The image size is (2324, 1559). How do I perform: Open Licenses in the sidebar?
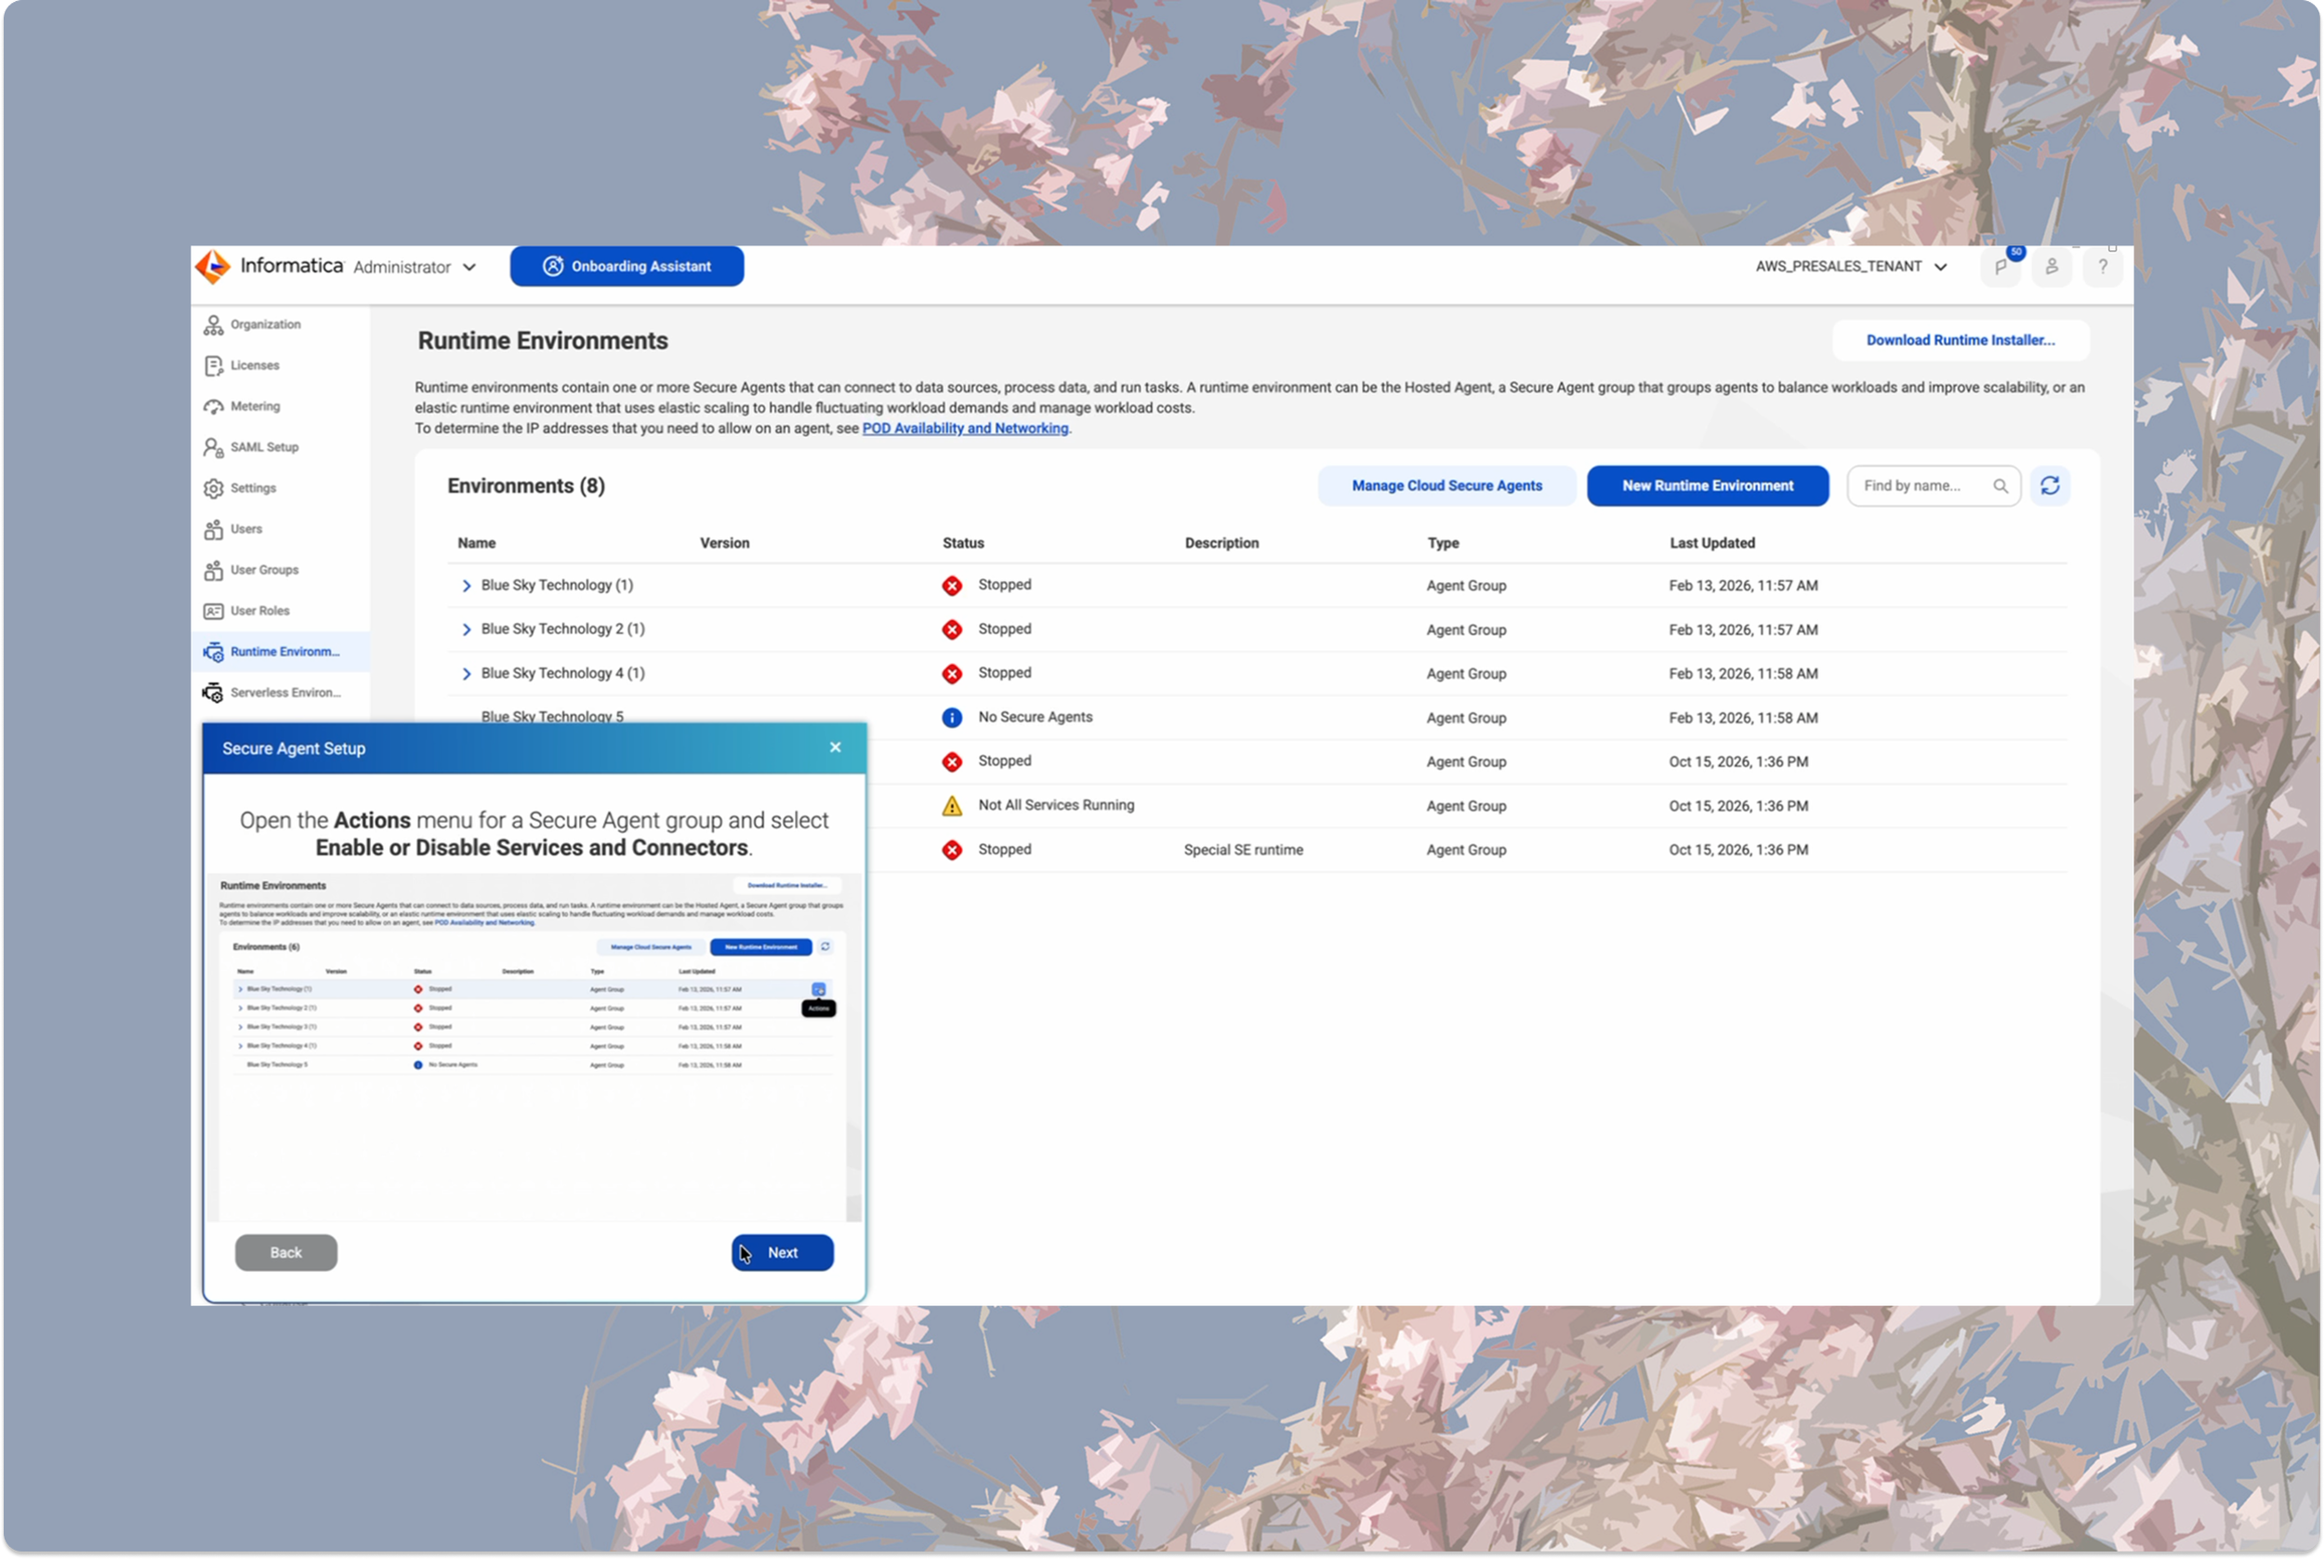click(x=254, y=366)
